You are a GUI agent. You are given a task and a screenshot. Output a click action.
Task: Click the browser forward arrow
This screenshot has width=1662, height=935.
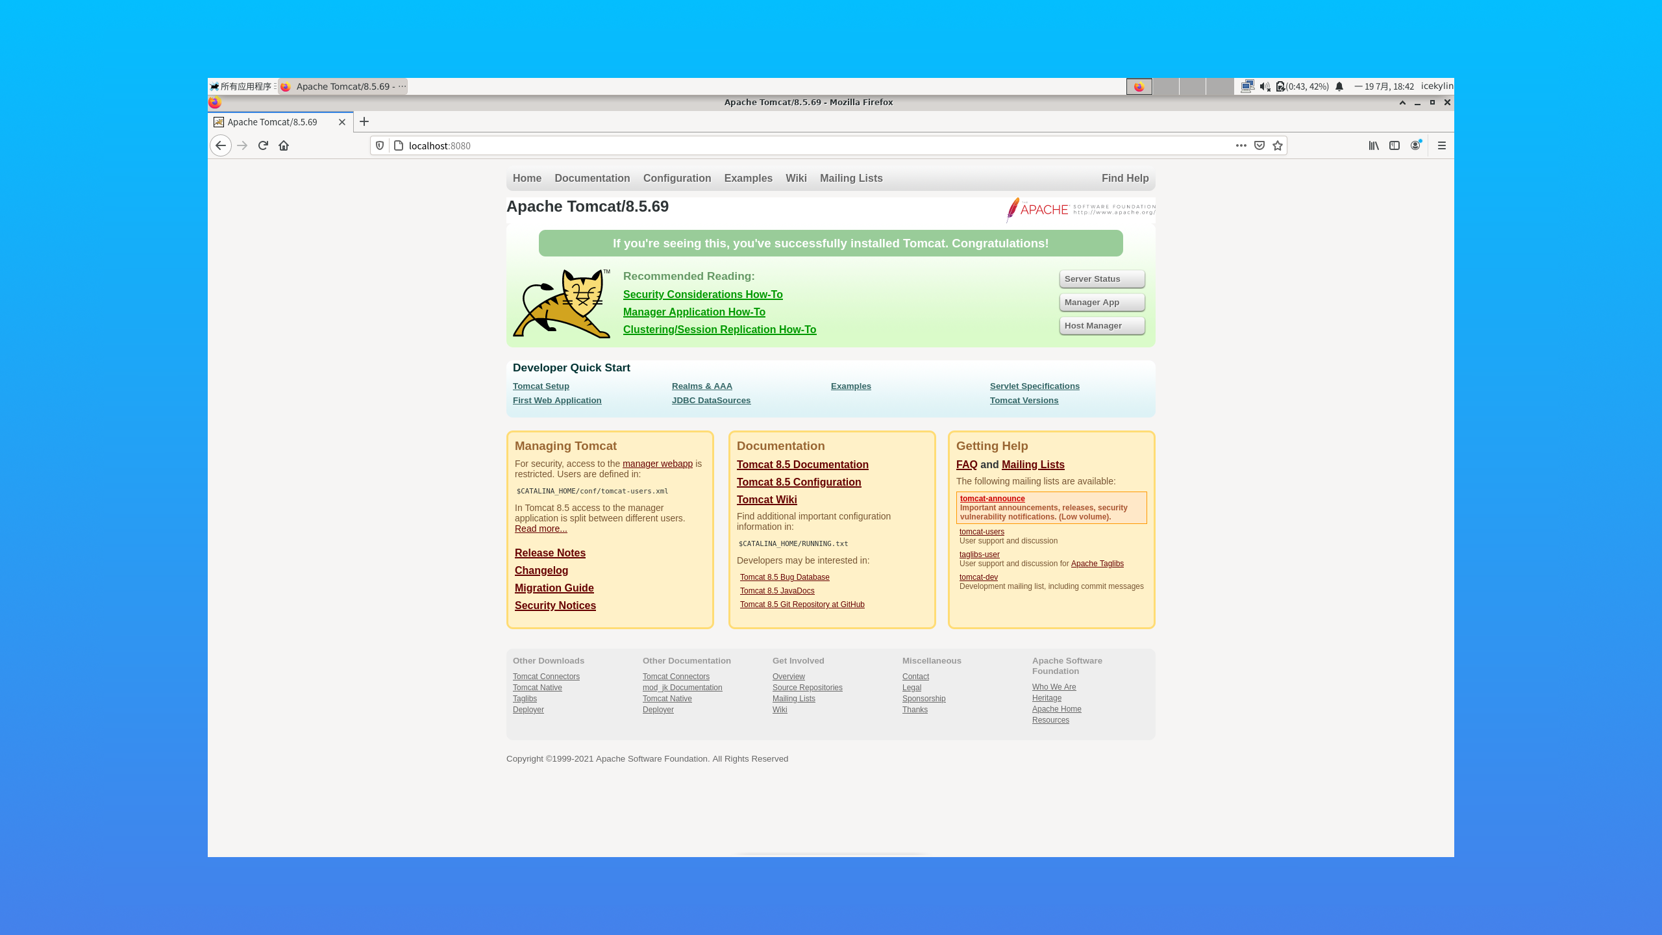(242, 145)
